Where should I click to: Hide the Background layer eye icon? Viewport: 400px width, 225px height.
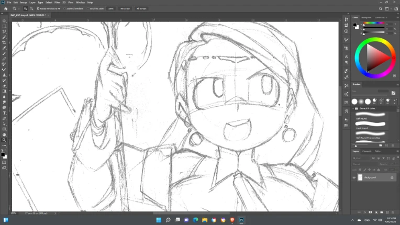tap(354, 177)
